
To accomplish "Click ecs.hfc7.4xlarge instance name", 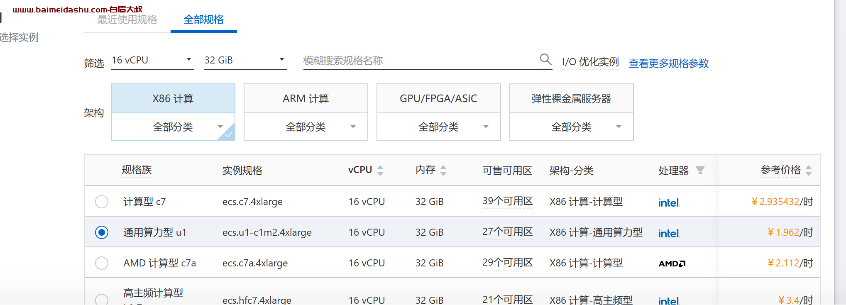I will pos(257,300).
